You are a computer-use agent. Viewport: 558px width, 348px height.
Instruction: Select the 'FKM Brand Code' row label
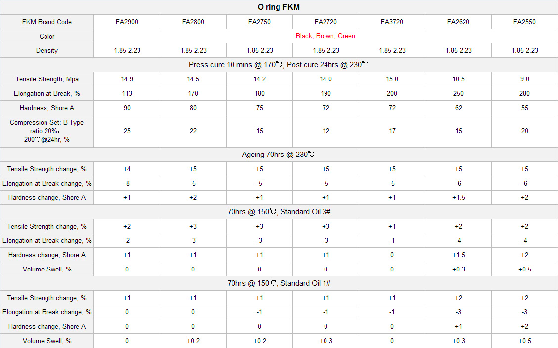(x=47, y=22)
